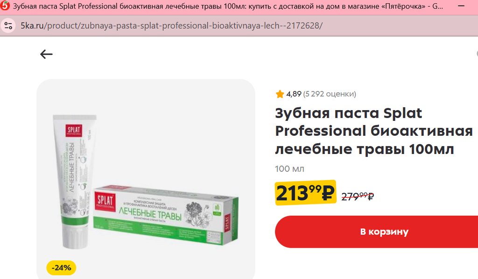Add toothpaste with 'В корзину' button
478x279 pixels.
tap(377, 232)
